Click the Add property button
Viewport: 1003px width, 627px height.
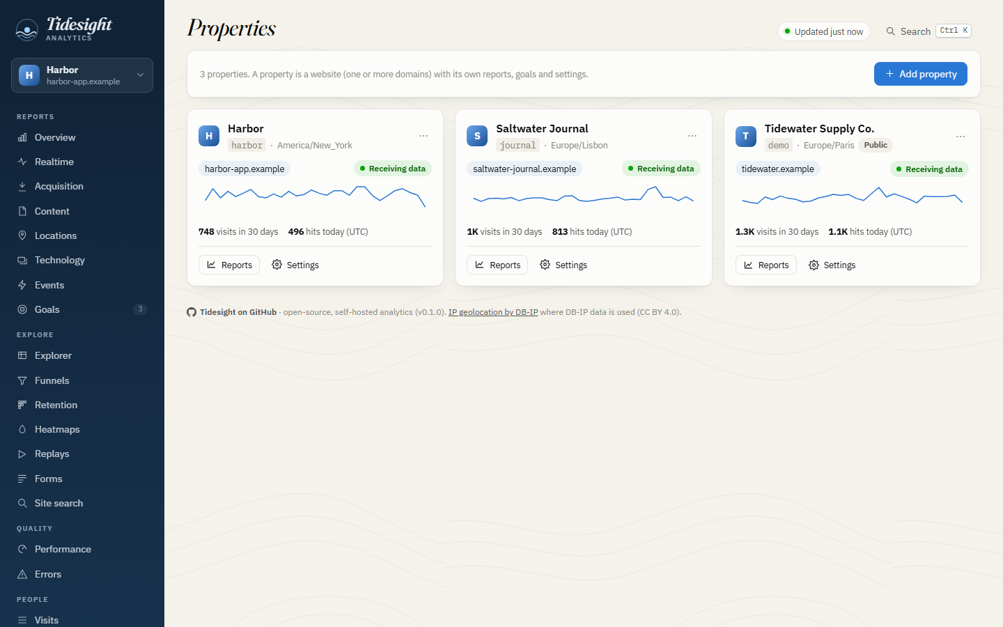[x=921, y=74]
